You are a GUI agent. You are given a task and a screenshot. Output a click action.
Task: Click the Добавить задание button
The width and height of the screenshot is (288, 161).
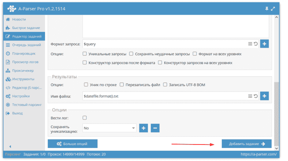247,144
